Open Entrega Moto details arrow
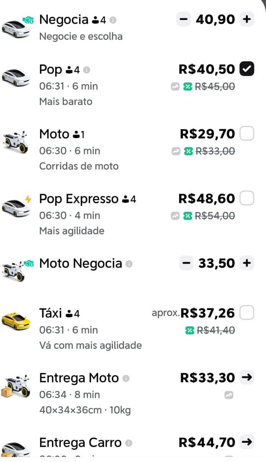The image size is (266, 462). pyautogui.click(x=247, y=378)
